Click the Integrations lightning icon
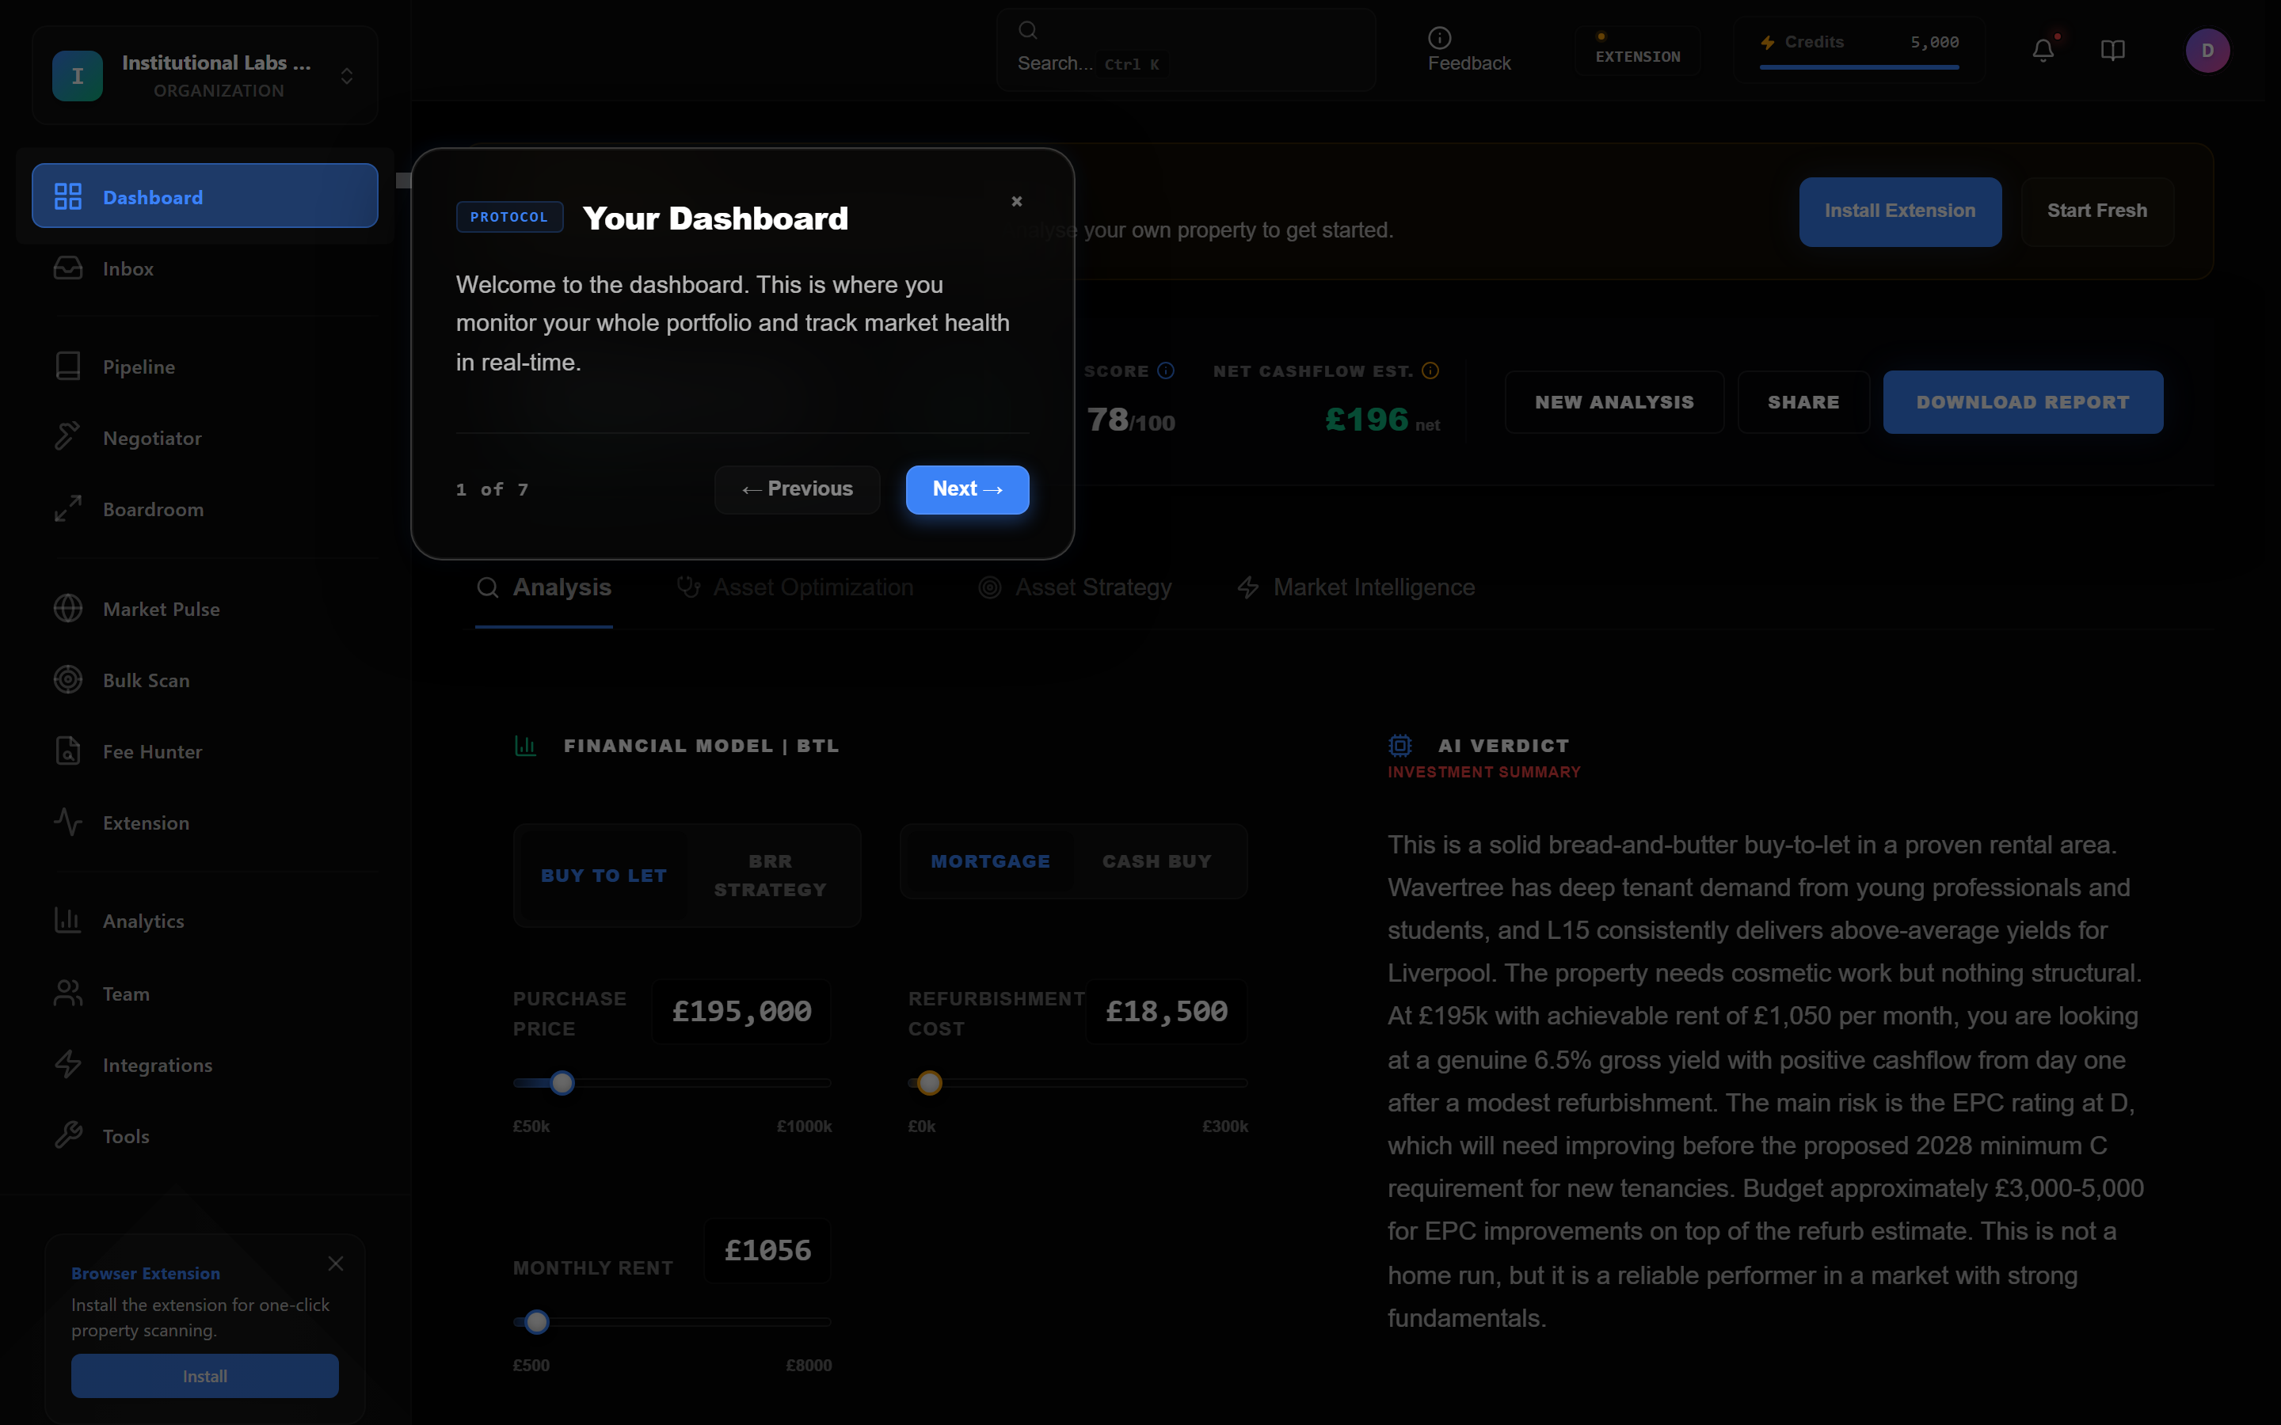Image resolution: width=2281 pixels, height=1425 pixels. click(x=68, y=1064)
